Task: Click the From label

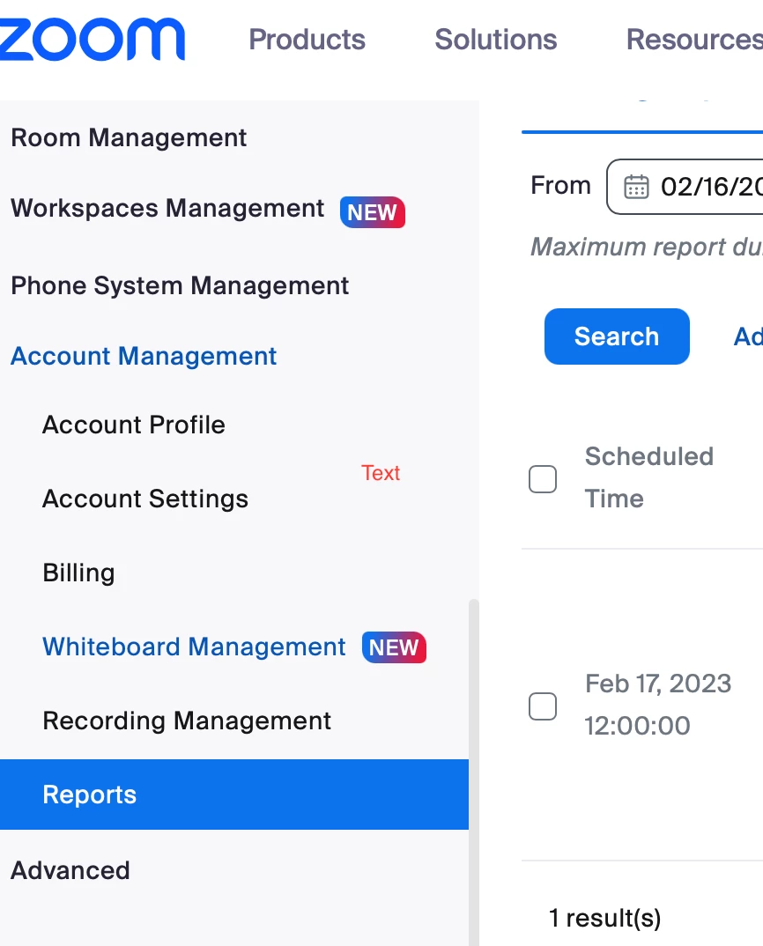Action: tap(560, 185)
